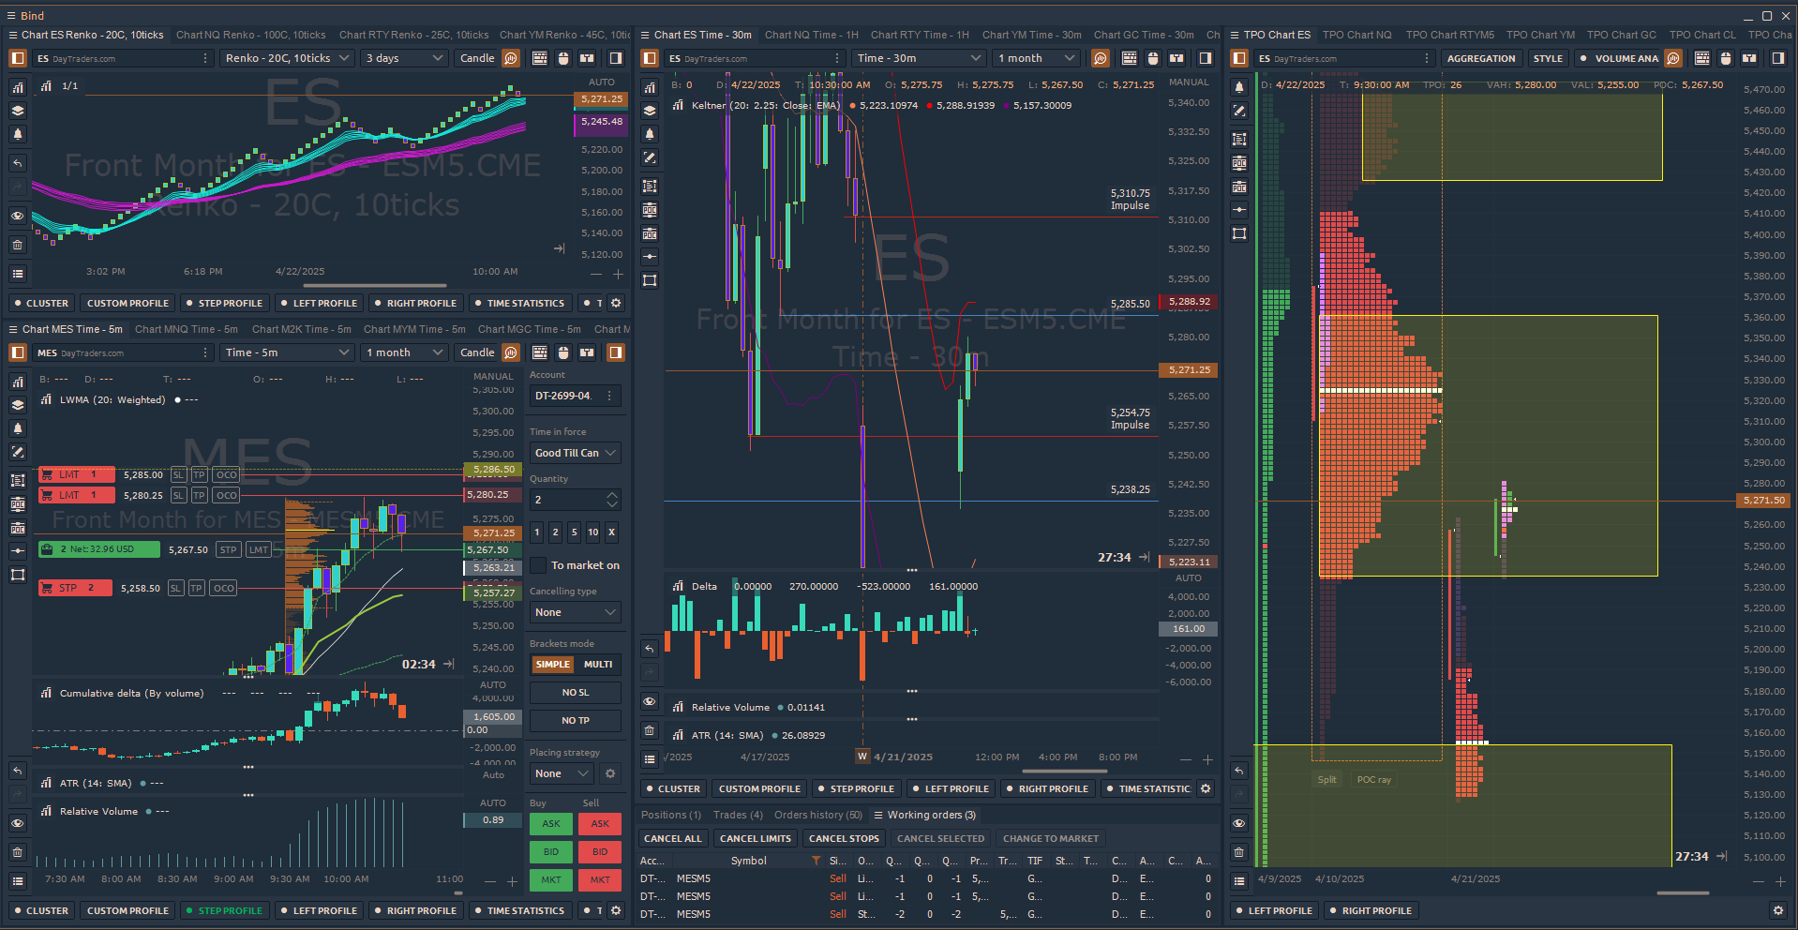This screenshot has height=930, width=1798.
Task: Open trash icon in TPO Chart ES sidebar
Action: 1239,852
